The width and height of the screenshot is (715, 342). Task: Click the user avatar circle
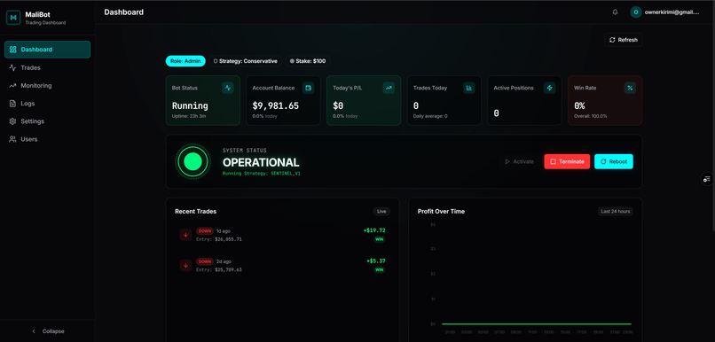[636, 12]
